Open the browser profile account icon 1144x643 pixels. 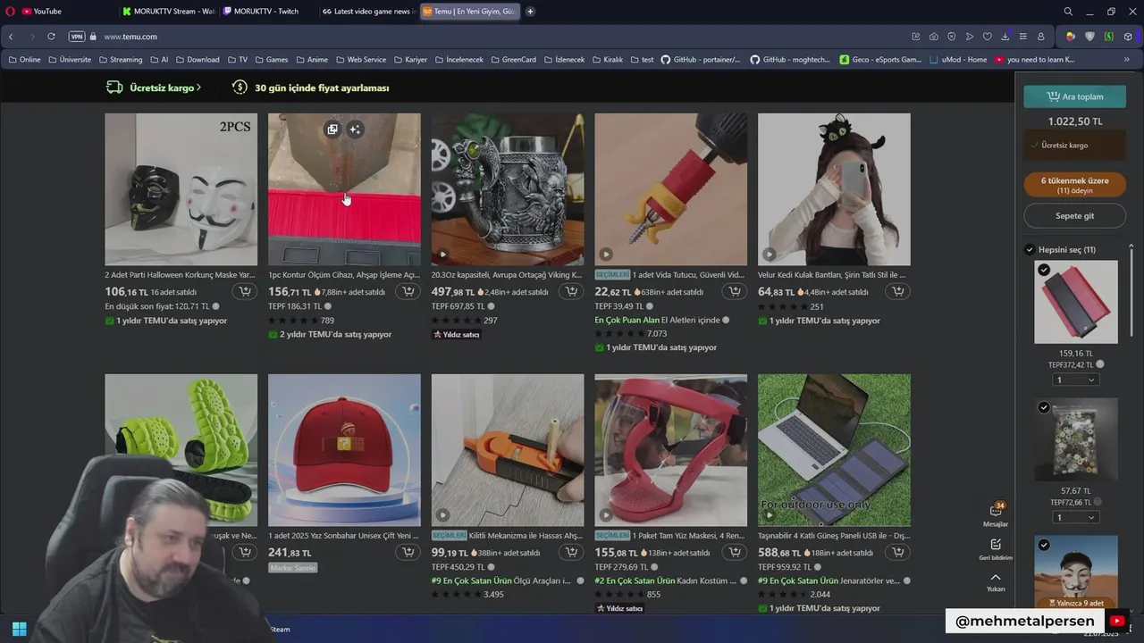pyautogui.click(x=1040, y=37)
